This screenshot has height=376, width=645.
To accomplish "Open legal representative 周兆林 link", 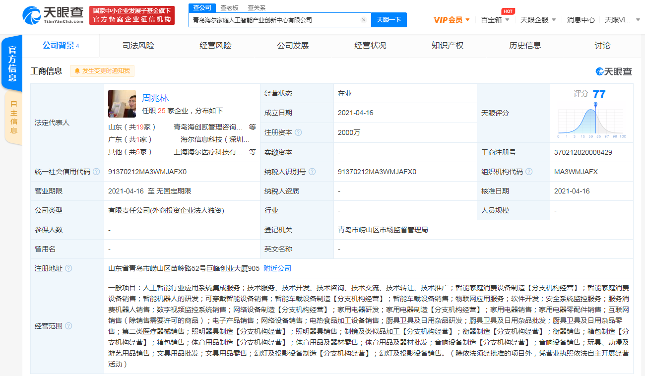I will tap(155, 98).
